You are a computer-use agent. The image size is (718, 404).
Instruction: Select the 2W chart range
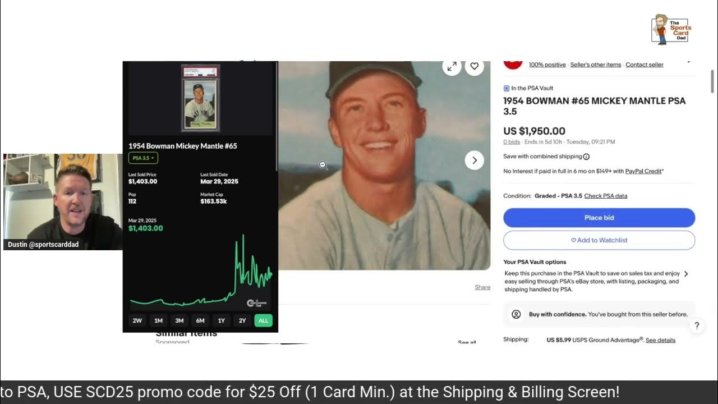137,320
